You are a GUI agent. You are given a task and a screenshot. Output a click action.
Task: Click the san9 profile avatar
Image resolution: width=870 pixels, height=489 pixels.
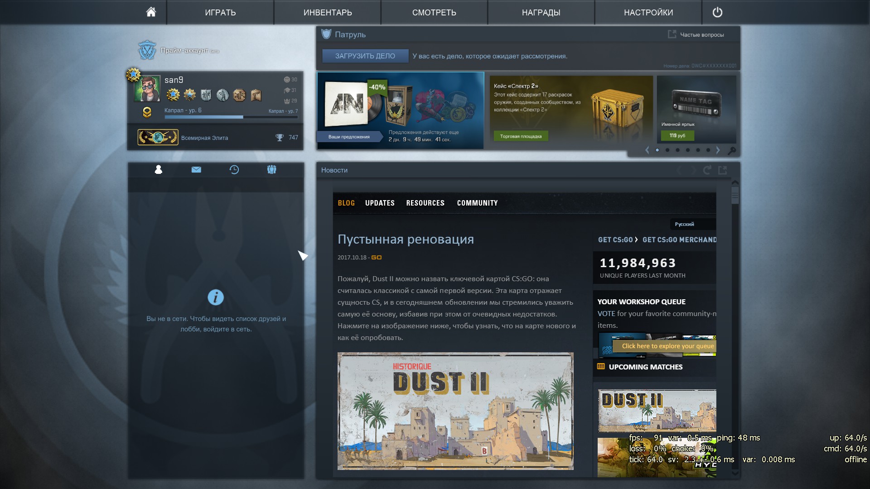tap(147, 88)
